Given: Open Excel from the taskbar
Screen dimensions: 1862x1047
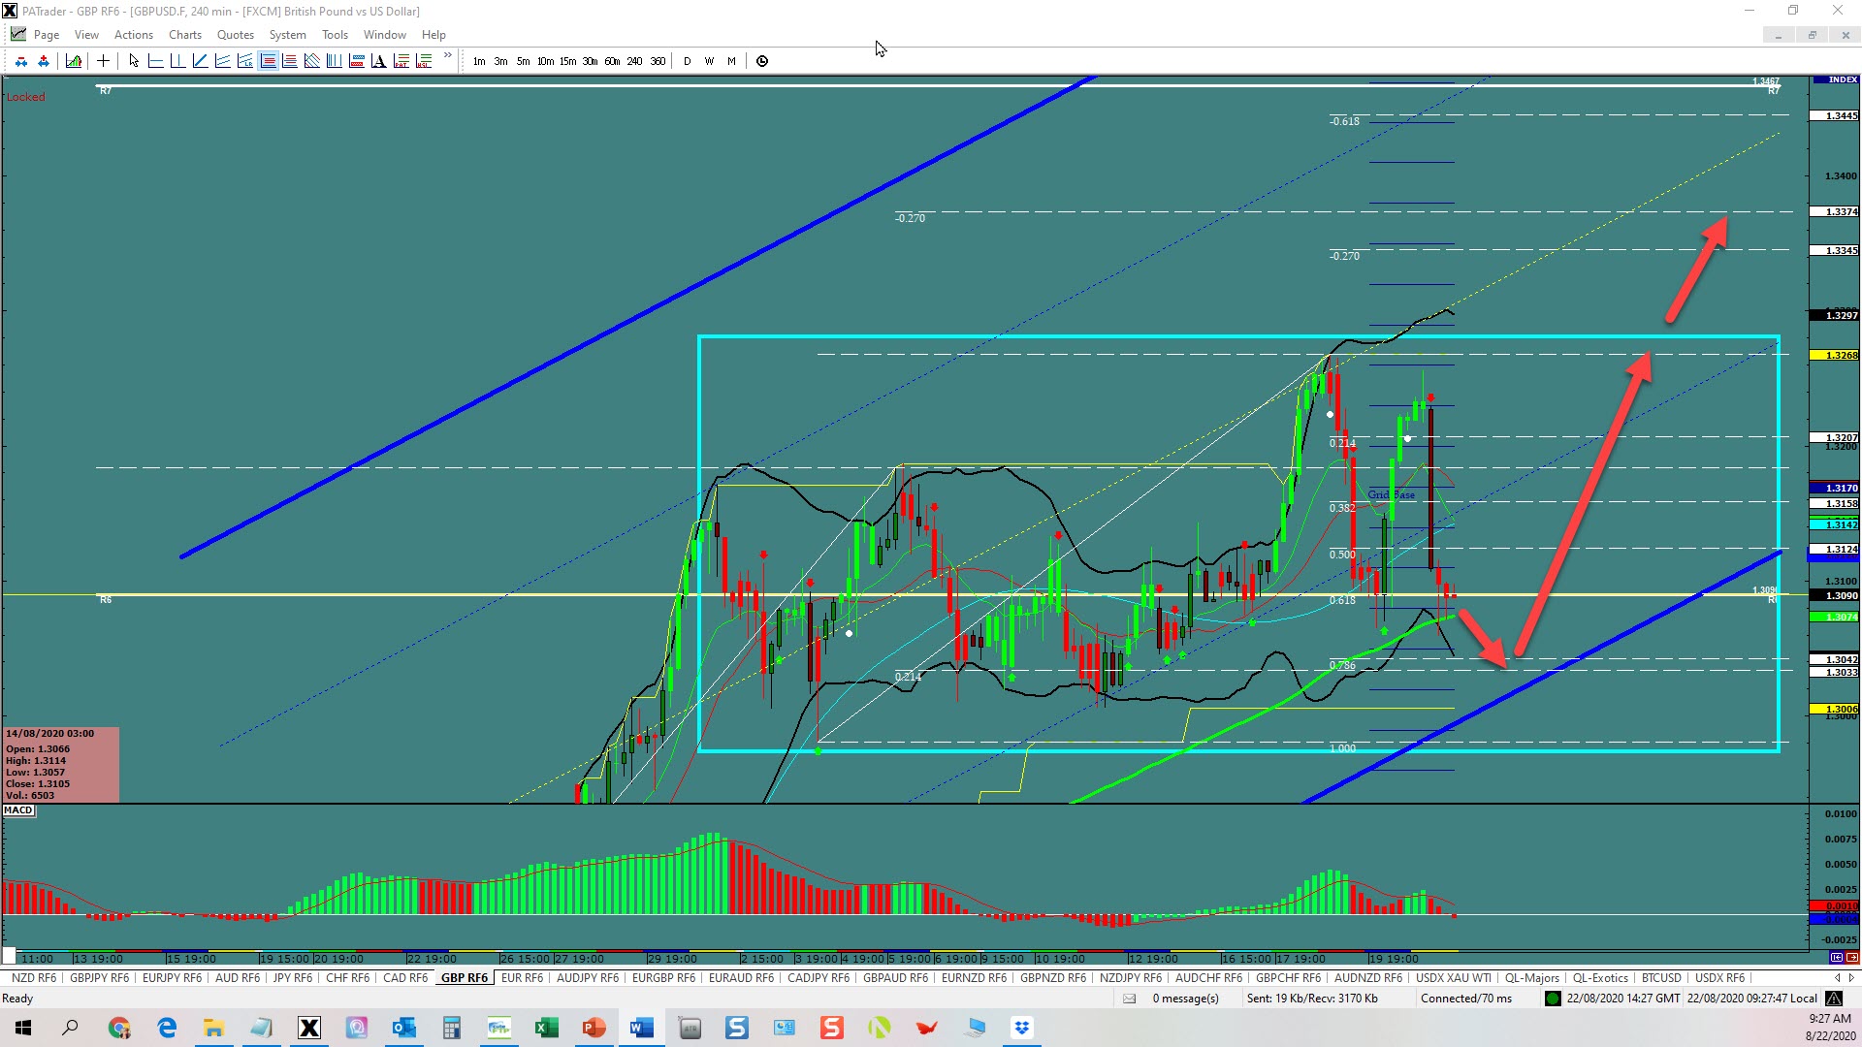Looking at the screenshot, I should point(546,1028).
